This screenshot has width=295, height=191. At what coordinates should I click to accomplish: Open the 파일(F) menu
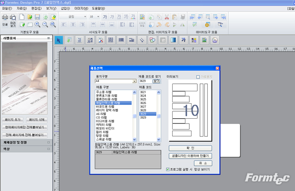pos(7,8)
